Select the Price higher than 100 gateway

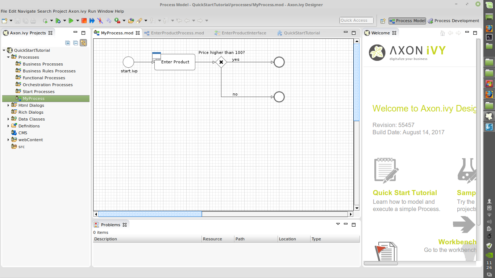click(x=221, y=62)
